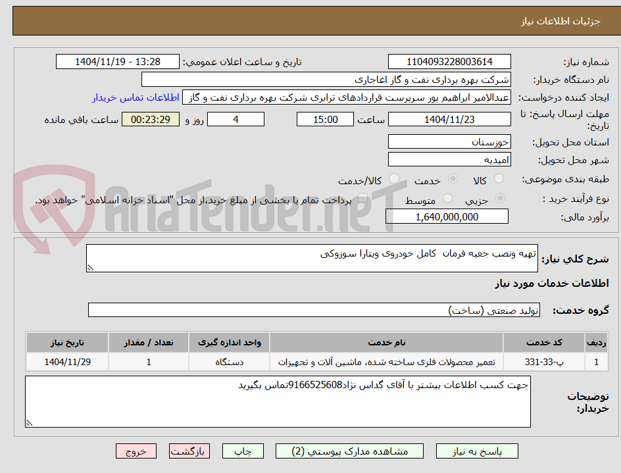Click the نام خدمت column header
Viewport: 621px width, 473px height.
pos(387,342)
